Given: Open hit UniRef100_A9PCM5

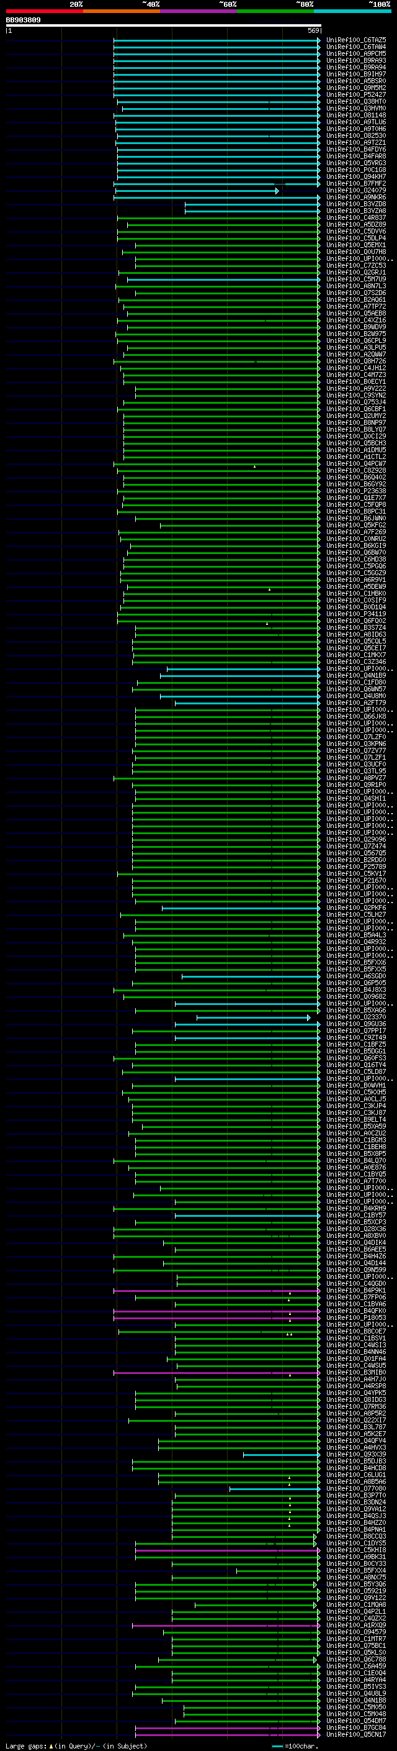Looking at the screenshot, I should [356, 53].
